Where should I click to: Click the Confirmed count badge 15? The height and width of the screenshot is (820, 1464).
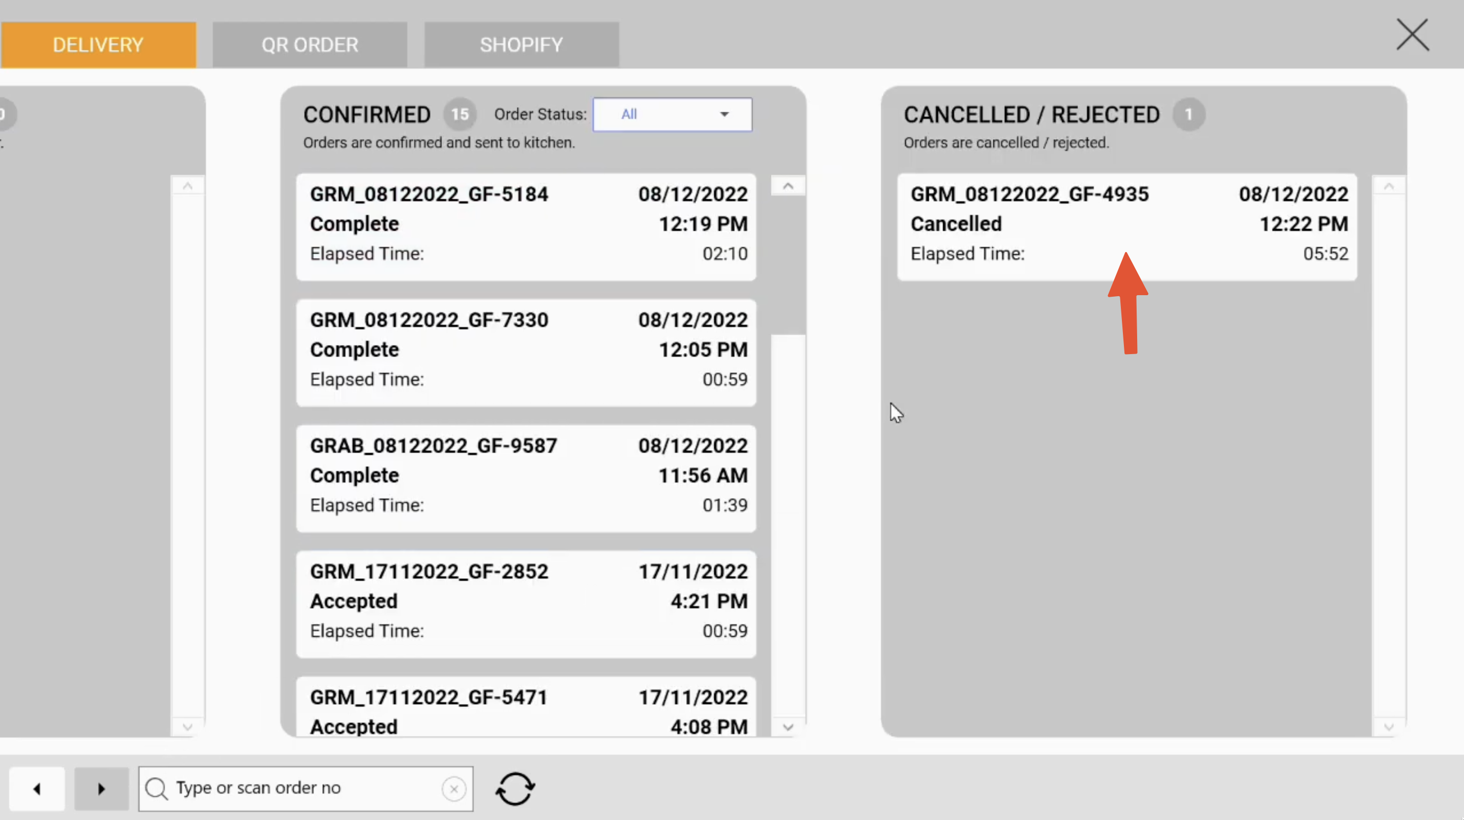point(460,115)
